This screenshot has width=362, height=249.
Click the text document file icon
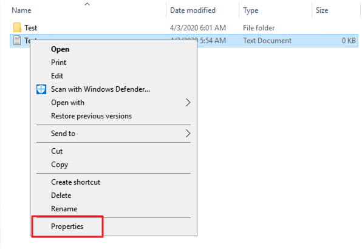point(17,40)
